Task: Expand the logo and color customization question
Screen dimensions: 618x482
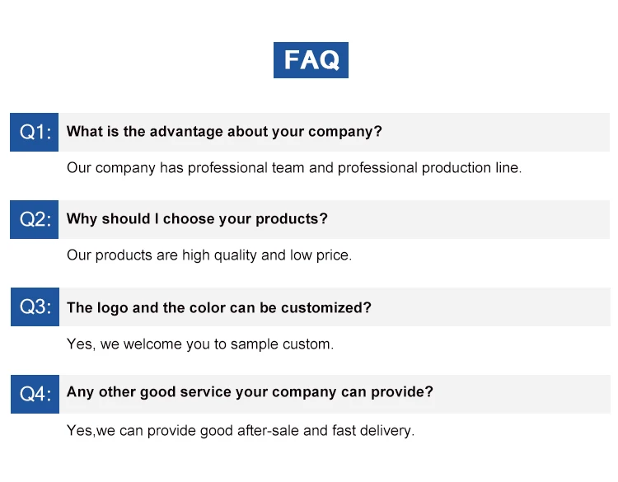Action: (x=218, y=307)
